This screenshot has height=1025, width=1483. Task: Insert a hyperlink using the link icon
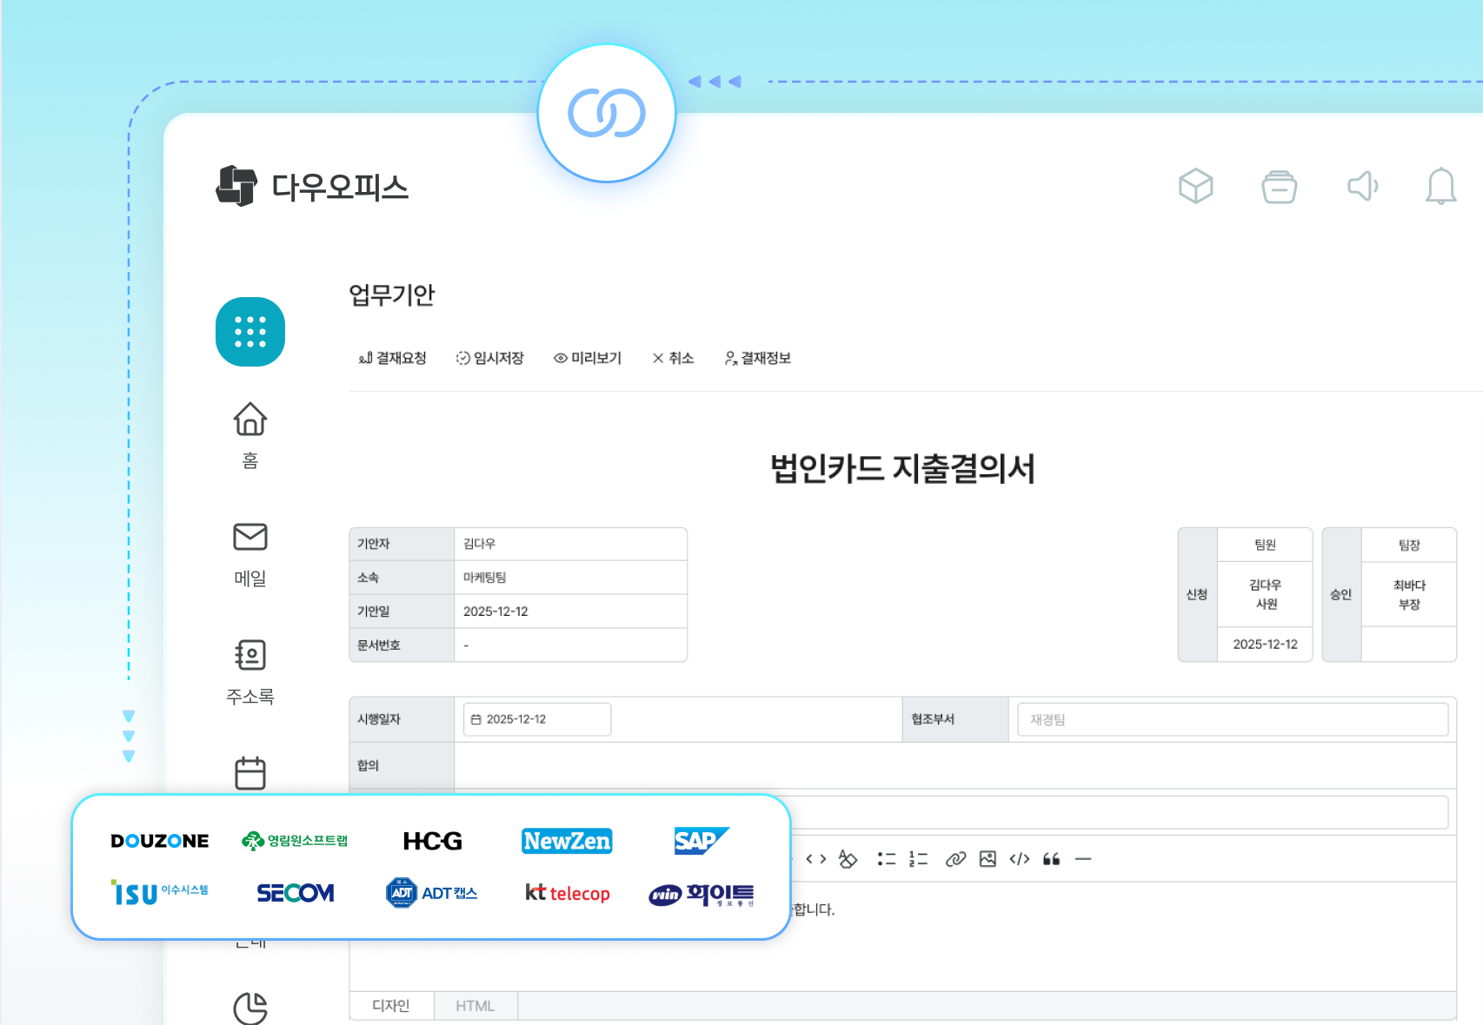pos(954,859)
